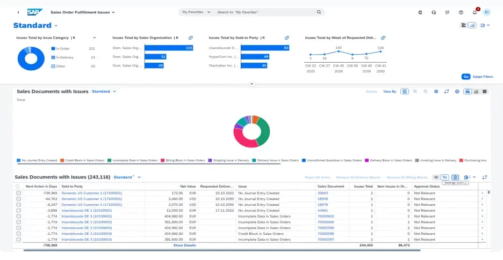Click Incomplete Data in Sales Orders legend swatch
503x260 pixels.
(x=110, y=160)
